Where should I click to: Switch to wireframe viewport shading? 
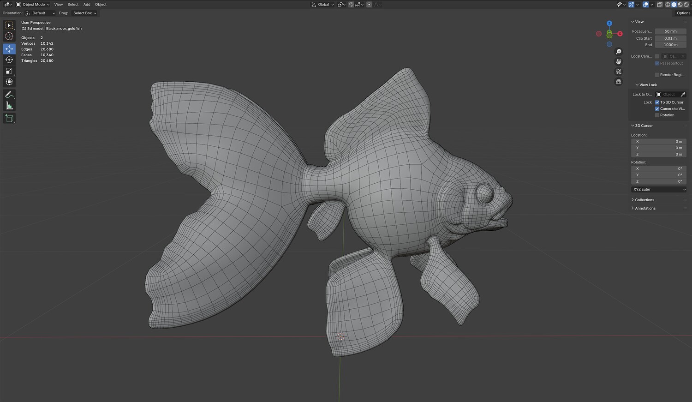[x=667, y=5]
